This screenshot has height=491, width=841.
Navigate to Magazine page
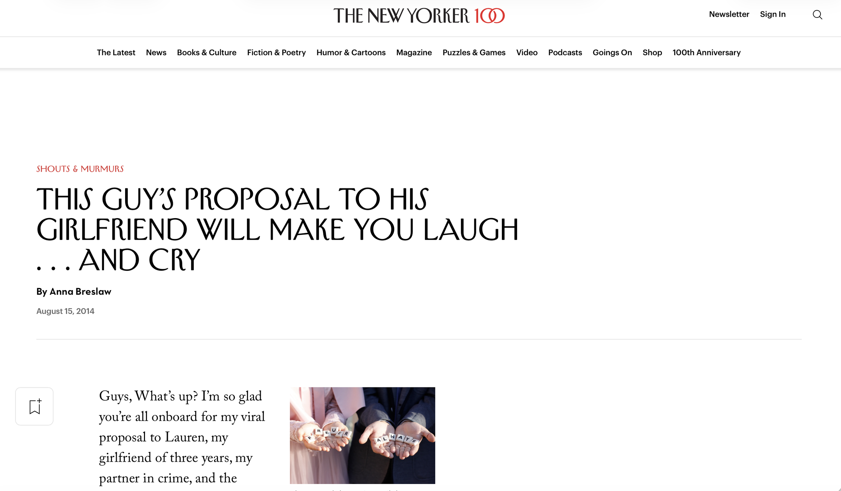pos(414,52)
